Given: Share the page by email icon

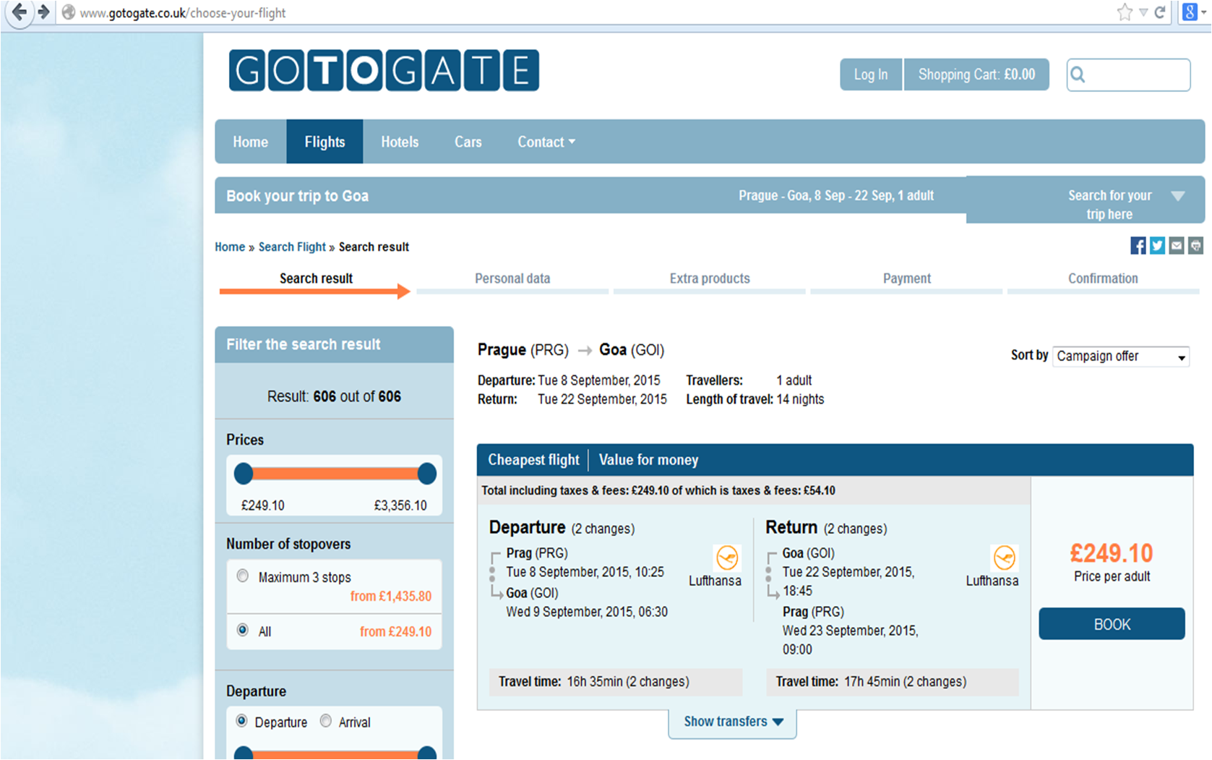Looking at the screenshot, I should coord(1177,246).
